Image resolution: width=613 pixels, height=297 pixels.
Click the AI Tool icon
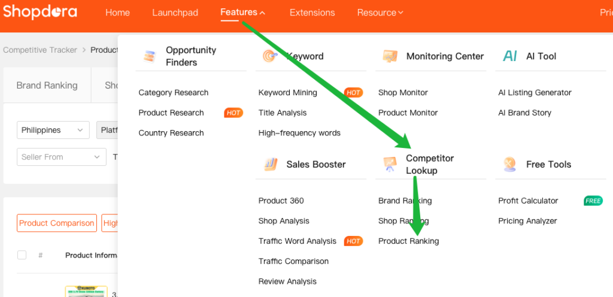click(510, 56)
